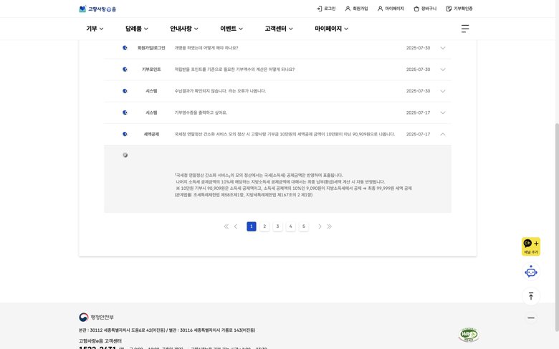Select page 1 in pagination
The image size is (559, 349).
(x=252, y=226)
